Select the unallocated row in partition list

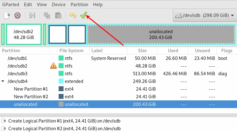pyautogui.click(x=118, y=104)
